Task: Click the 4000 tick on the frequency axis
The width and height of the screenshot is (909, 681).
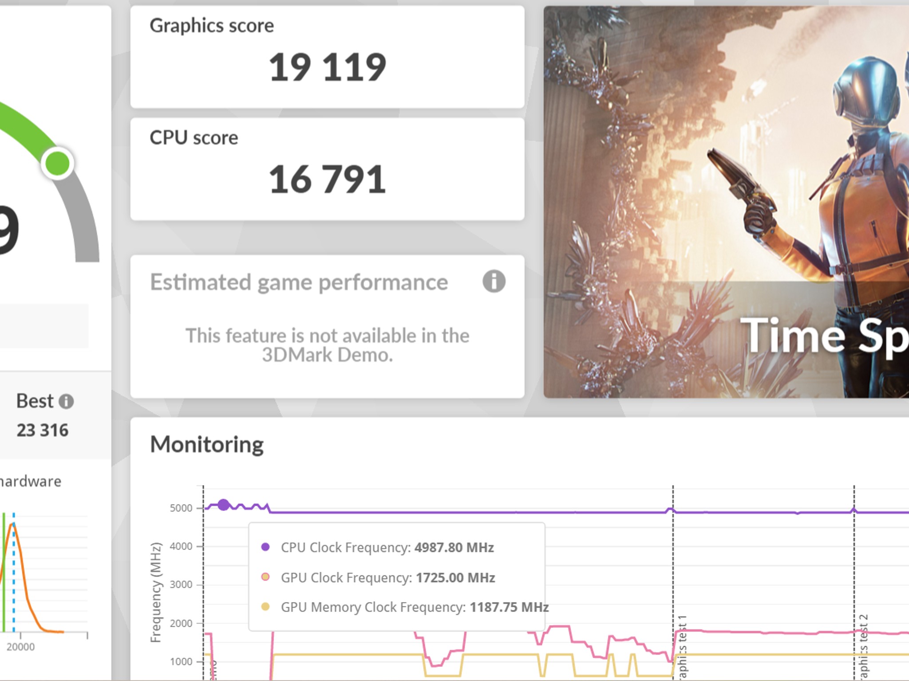Action: pyautogui.click(x=181, y=546)
